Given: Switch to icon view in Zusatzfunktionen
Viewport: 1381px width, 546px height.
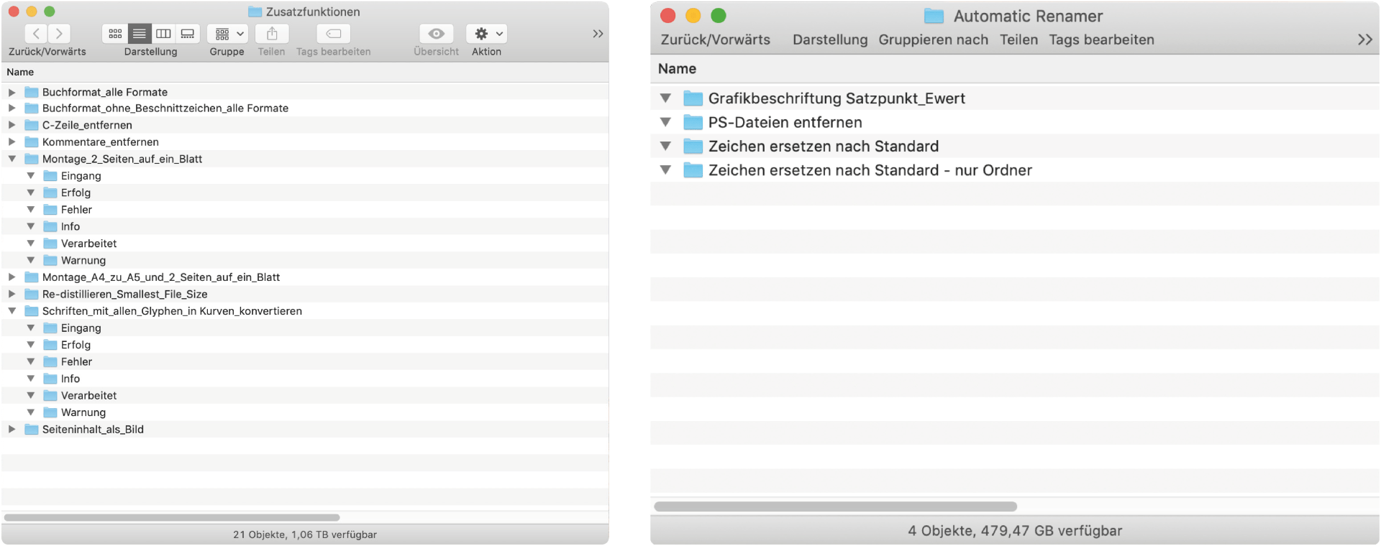Looking at the screenshot, I should tap(115, 34).
